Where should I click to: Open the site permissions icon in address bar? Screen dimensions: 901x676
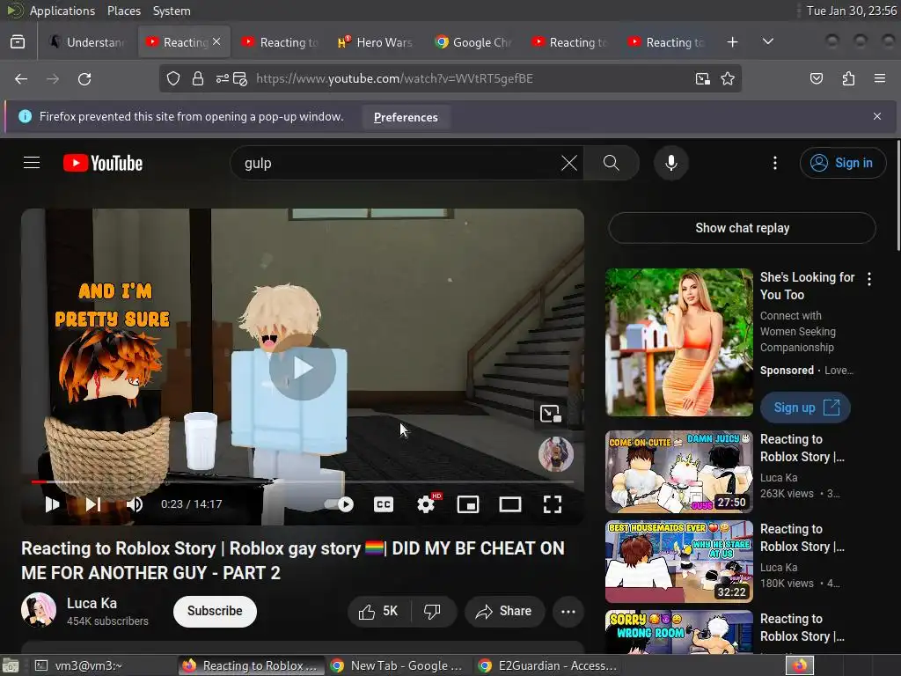point(223,78)
